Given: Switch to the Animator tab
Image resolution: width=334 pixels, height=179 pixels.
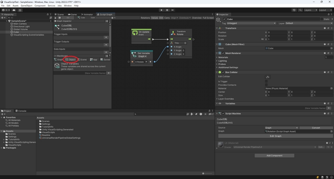Looking at the screenshot, I should 87,14.
